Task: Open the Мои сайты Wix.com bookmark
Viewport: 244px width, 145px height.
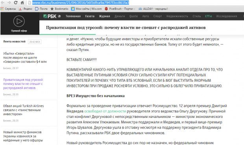Action: click(86, 9)
